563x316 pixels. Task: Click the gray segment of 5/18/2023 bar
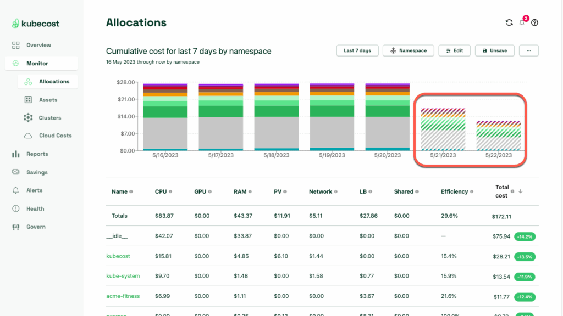click(x=276, y=132)
